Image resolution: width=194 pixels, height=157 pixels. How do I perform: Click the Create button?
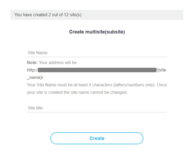pyautogui.click(x=97, y=138)
